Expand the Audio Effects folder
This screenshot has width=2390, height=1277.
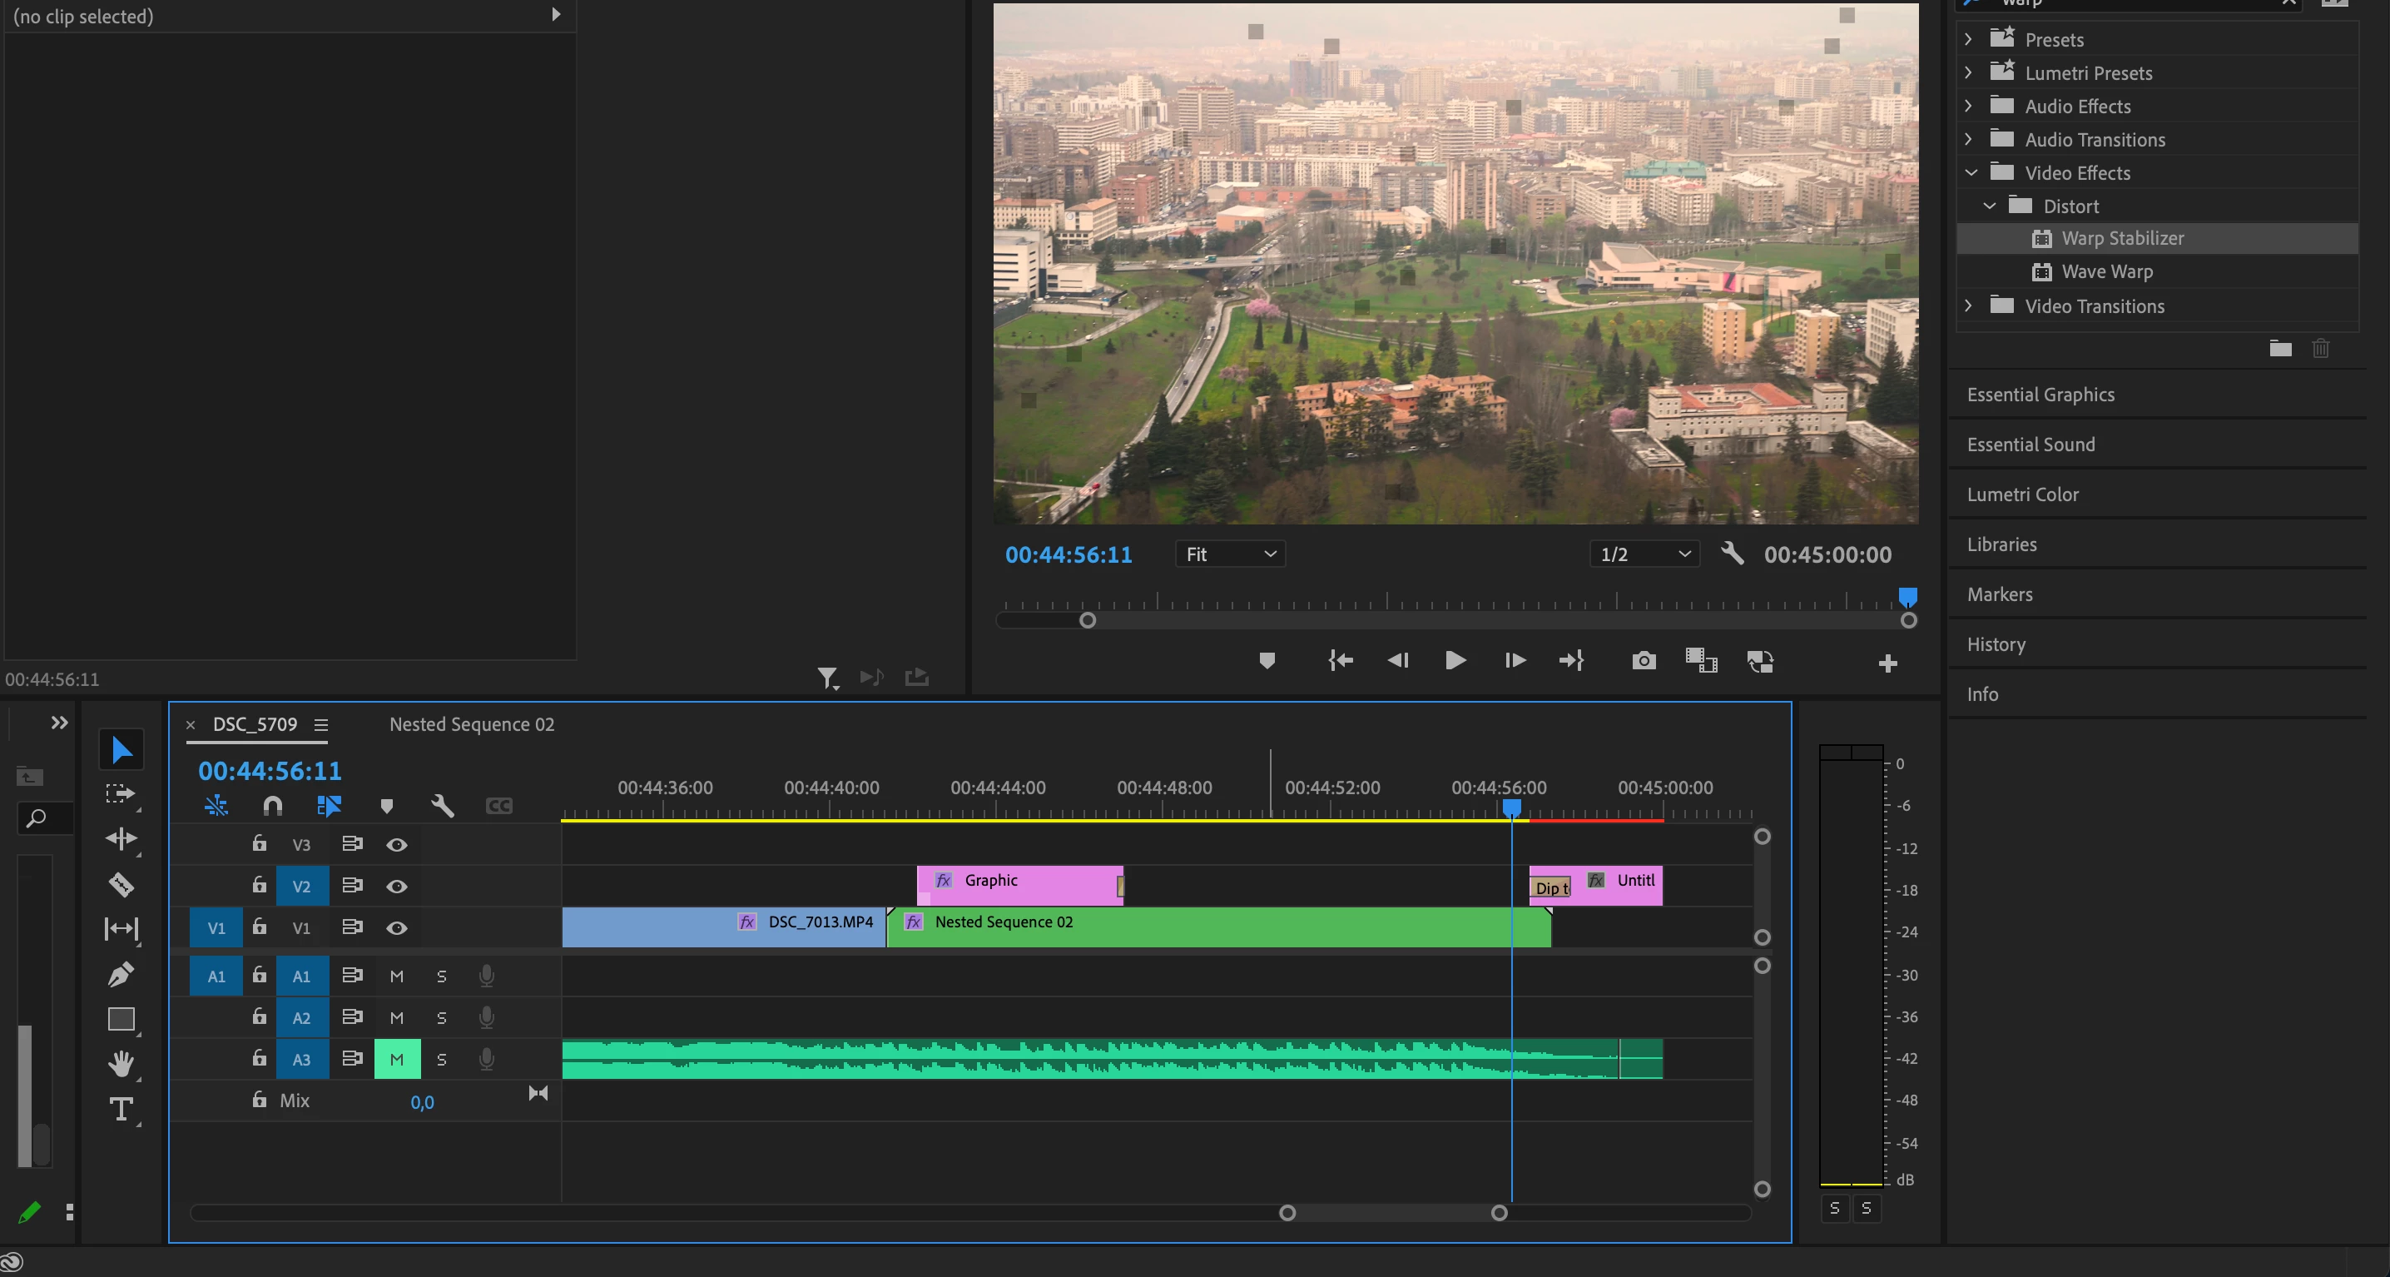[x=1969, y=106]
